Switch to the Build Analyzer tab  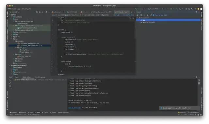[40, 77]
